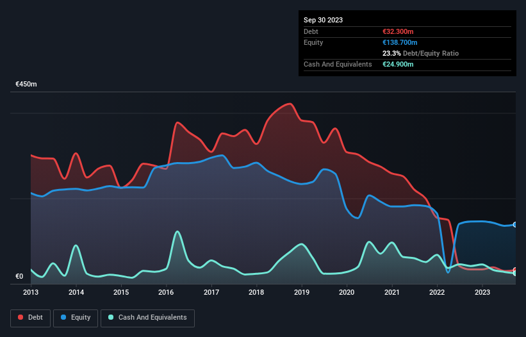The width and height of the screenshot is (526, 337).
Task: Click the 23.3% Debt/Equity Ratio text
Action: [x=420, y=53]
